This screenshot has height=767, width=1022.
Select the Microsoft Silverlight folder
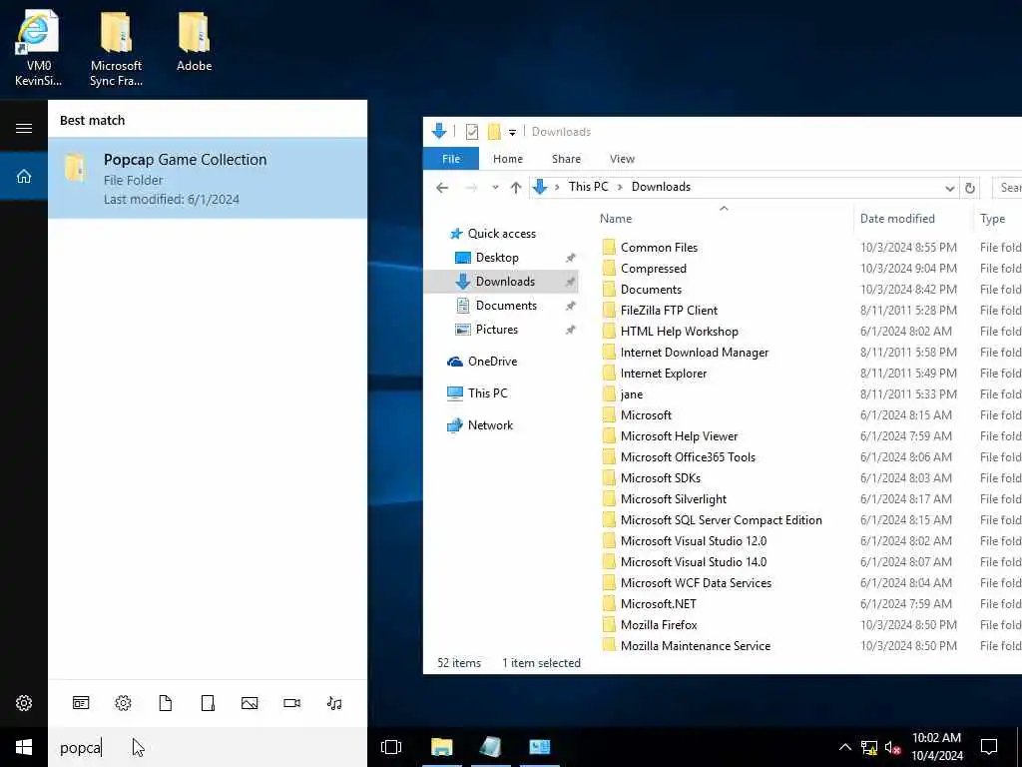point(674,499)
